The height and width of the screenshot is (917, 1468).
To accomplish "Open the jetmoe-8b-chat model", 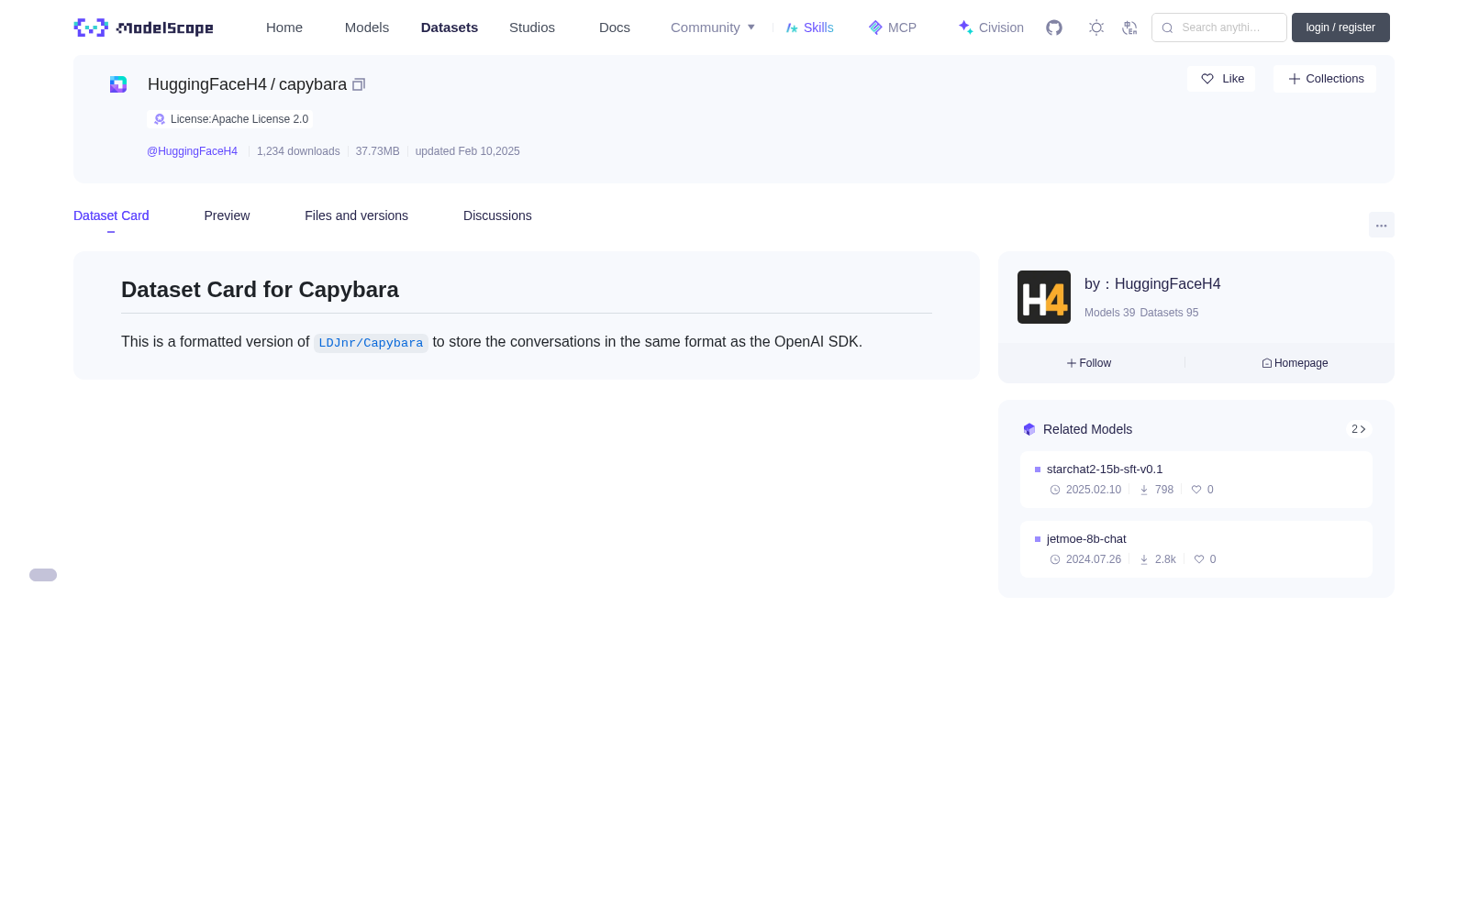I will click(1086, 539).
